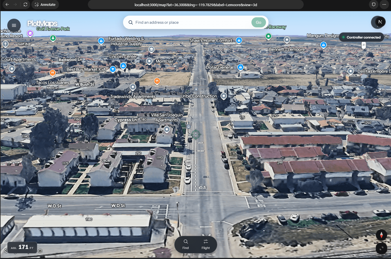This screenshot has width=391, height=259.
Task: Open the Find tool
Action: pyautogui.click(x=185, y=244)
